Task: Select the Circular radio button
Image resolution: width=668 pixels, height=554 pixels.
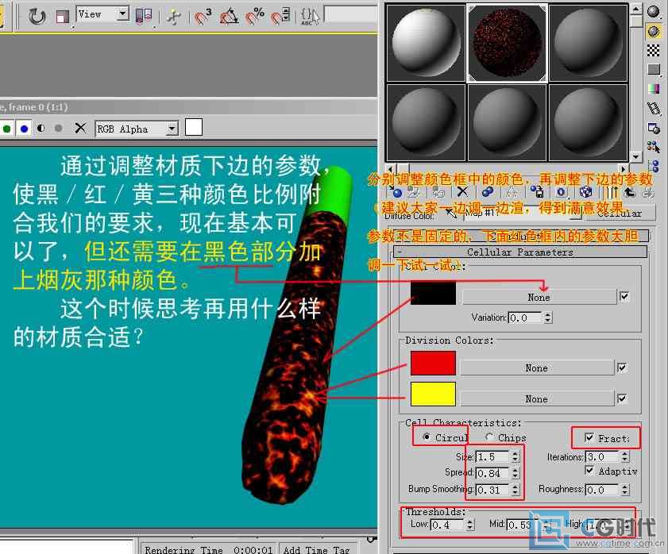Action: [426, 437]
